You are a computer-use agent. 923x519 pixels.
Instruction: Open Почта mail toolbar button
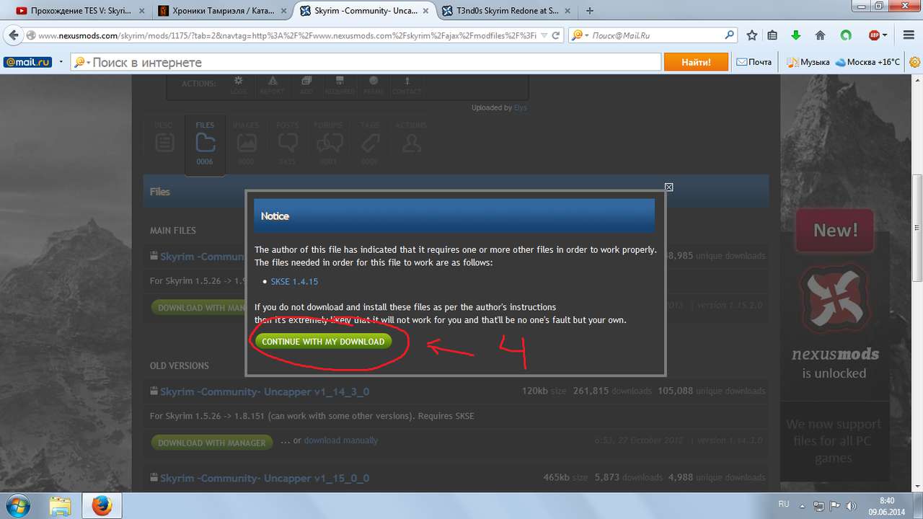point(754,62)
